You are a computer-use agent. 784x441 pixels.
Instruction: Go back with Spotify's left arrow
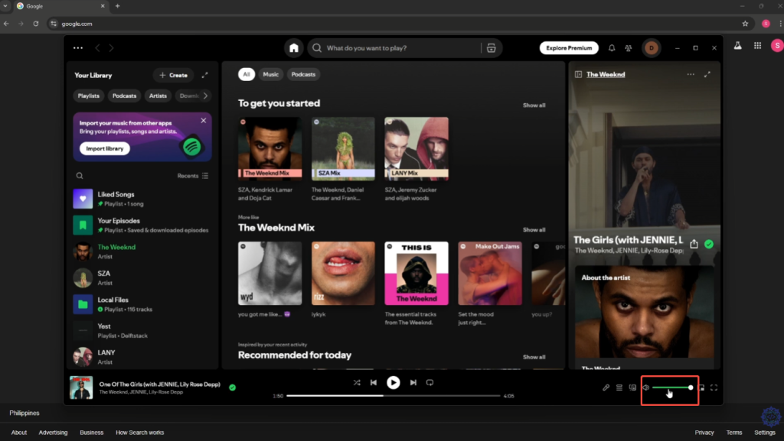click(x=97, y=48)
